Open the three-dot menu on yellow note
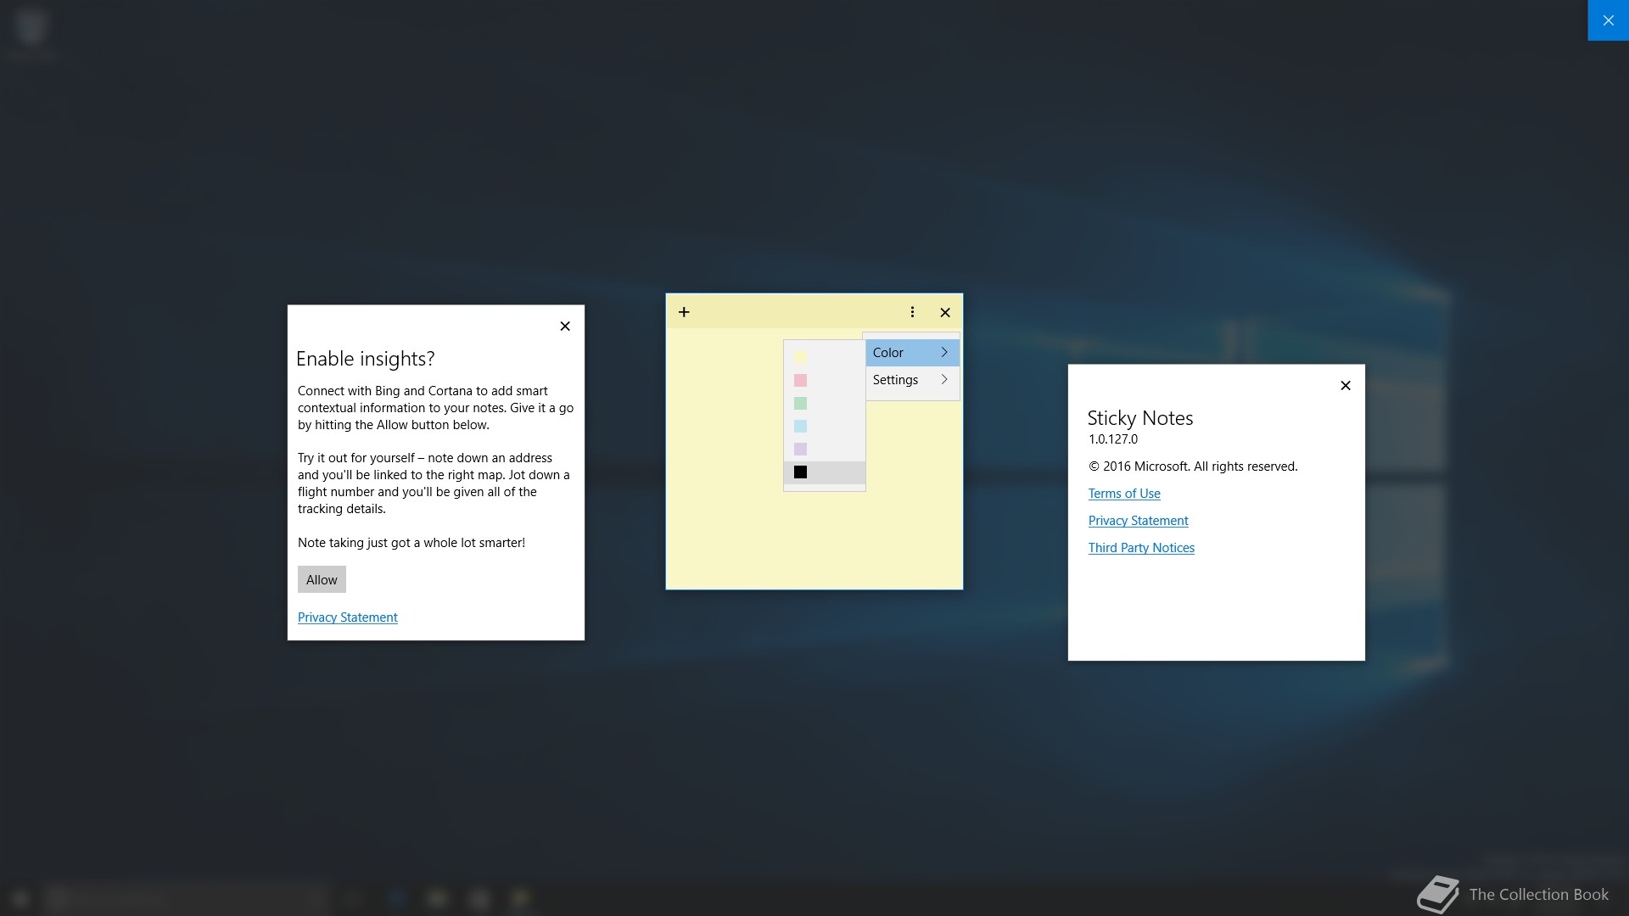 [912, 312]
